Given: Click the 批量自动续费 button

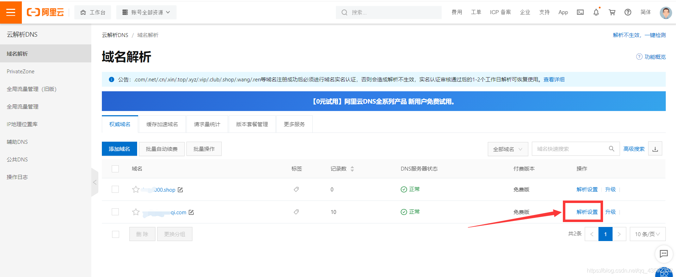Looking at the screenshot, I should 162,149.
